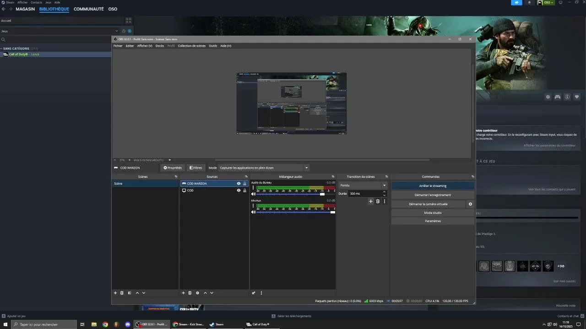Toggle visibility of the COD source
The width and height of the screenshot is (586, 329).
[239, 191]
